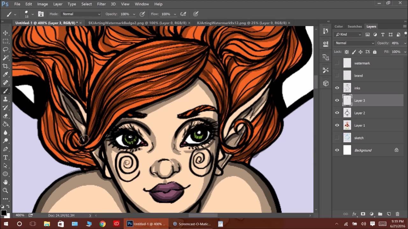Hide the Background layer
Image resolution: width=408 pixels, height=229 pixels.
(337, 150)
